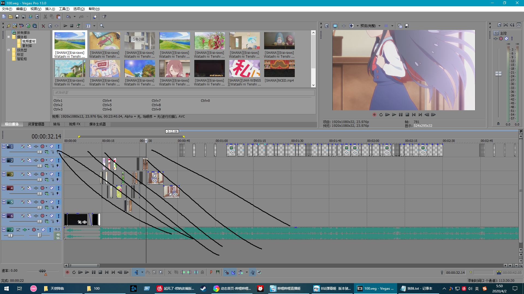
Task: Create a new project with the toolbar icon
Action: coord(4,17)
